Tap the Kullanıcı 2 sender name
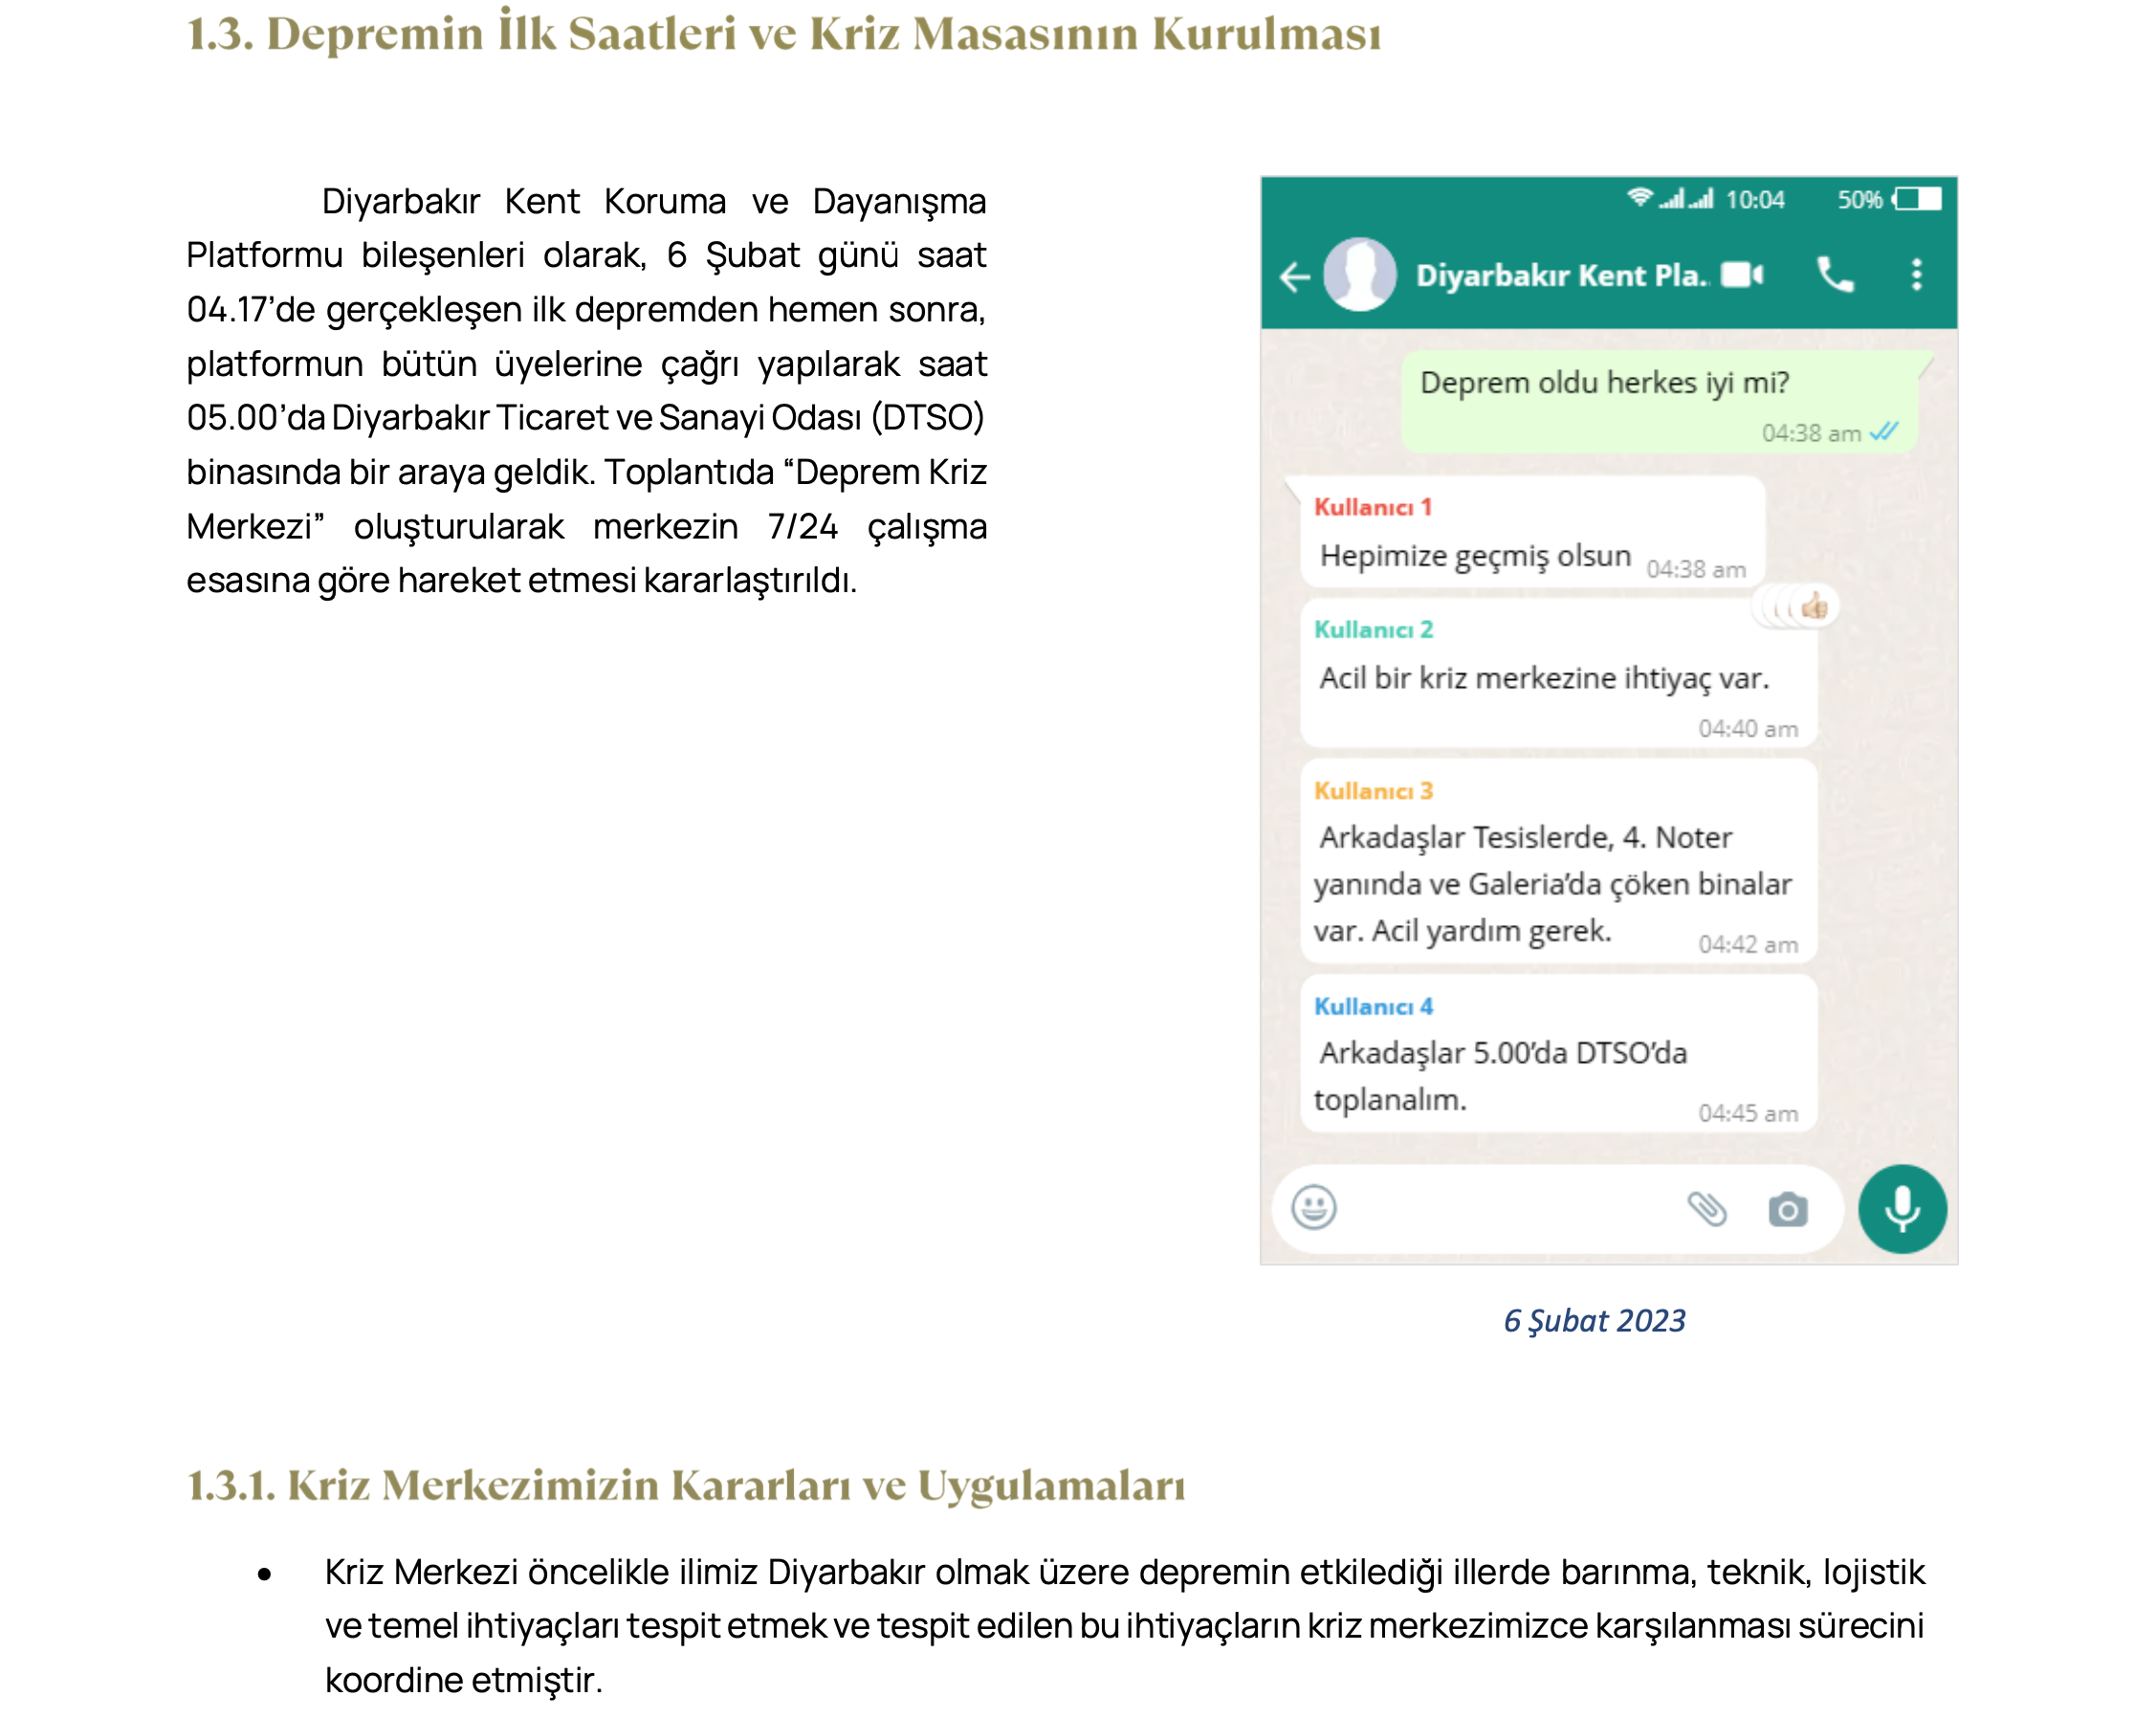The height and width of the screenshot is (1718, 2156). (x=1373, y=629)
